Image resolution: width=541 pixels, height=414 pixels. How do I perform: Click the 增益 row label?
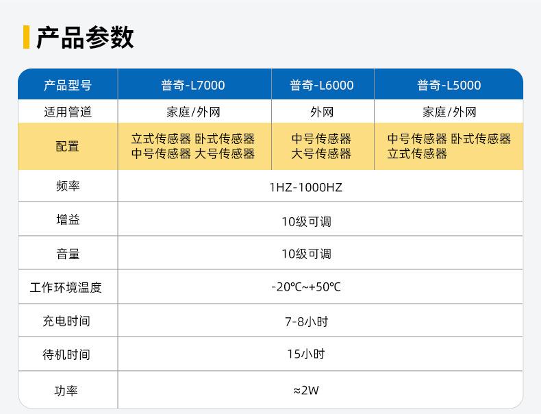pos(67,220)
